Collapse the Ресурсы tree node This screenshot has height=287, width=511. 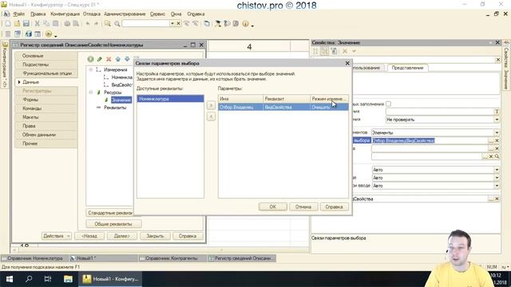coord(91,92)
